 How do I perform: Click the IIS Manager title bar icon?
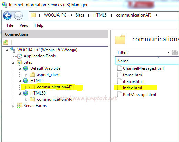[5, 4]
